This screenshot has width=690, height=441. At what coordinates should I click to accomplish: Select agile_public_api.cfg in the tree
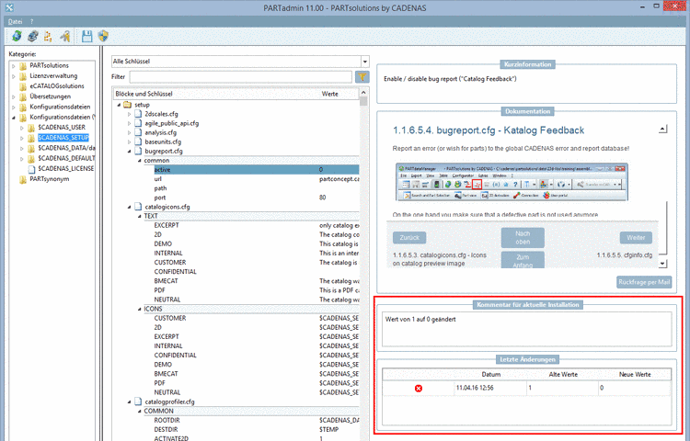pos(172,123)
